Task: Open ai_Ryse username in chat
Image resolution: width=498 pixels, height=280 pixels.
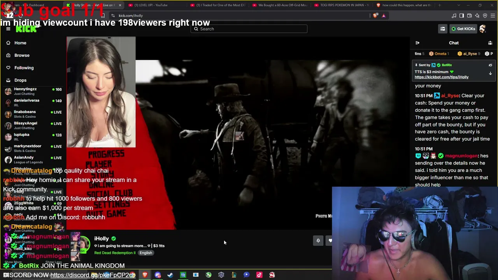Action: point(450,96)
